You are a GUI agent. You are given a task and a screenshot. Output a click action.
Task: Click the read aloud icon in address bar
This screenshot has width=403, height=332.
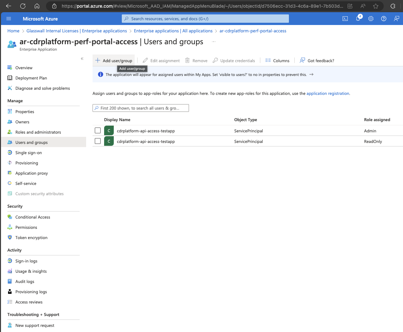pos(363,6)
